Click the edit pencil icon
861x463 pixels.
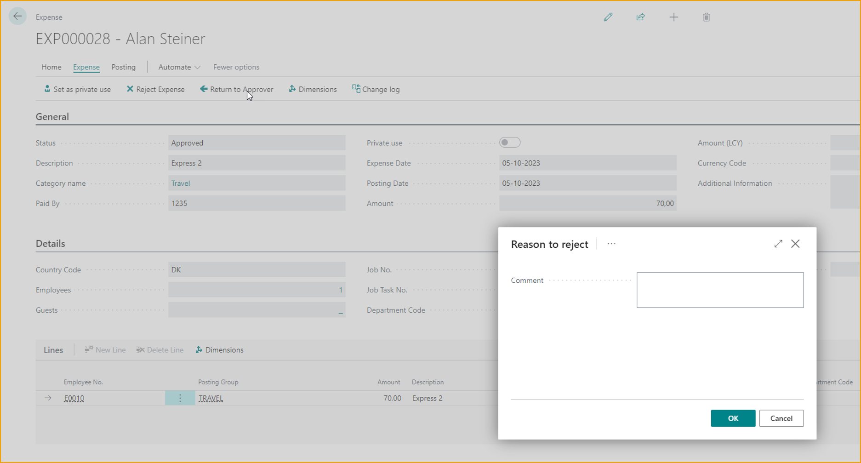(x=608, y=17)
